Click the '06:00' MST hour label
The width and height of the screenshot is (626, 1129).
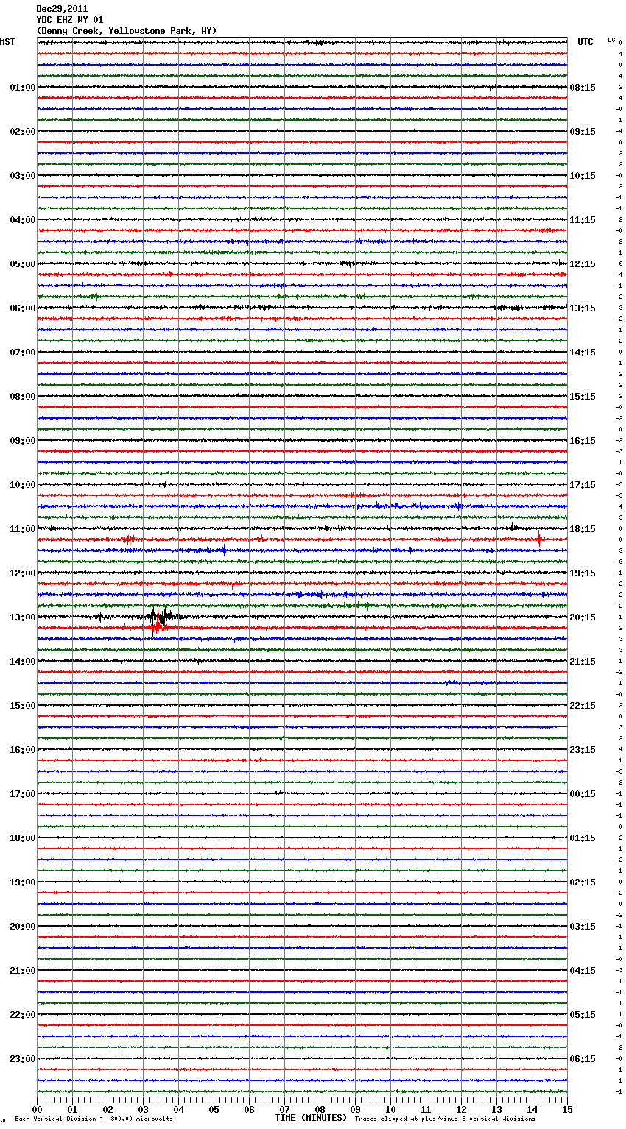23,308
